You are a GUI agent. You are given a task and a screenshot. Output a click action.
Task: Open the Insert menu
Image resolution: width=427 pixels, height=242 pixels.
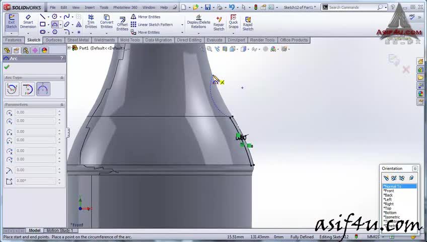coord(90,8)
